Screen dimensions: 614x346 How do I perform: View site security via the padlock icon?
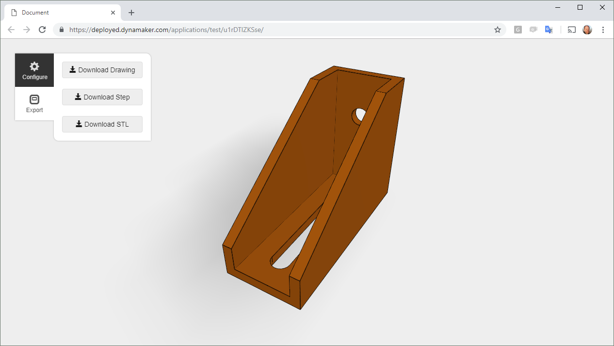pos(61,30)
